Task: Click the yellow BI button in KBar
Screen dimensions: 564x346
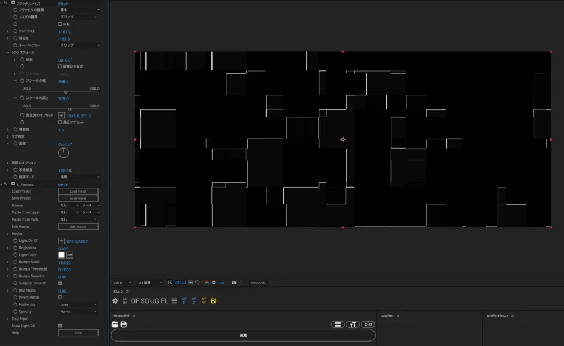Action: pos(214,301)
